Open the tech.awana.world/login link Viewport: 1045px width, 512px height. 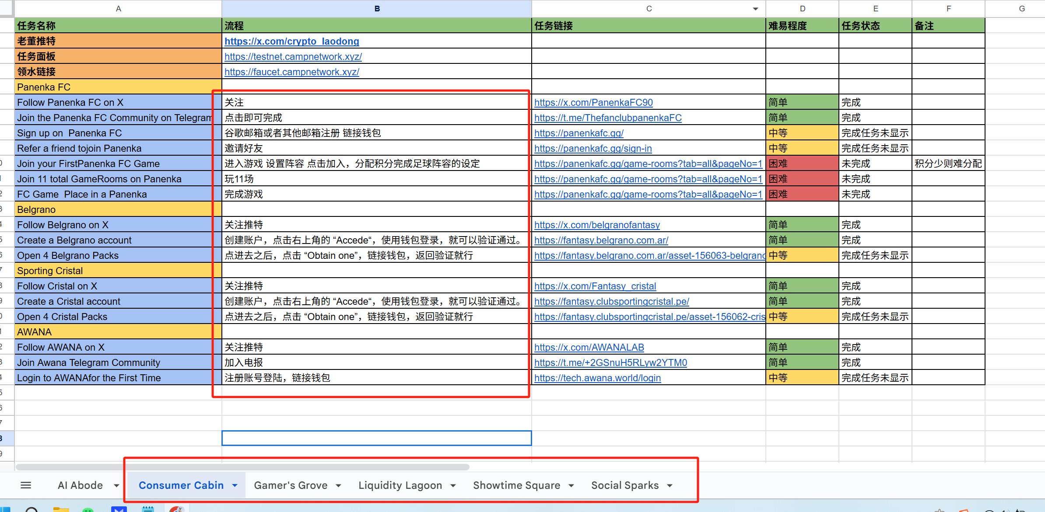pos(597,378)
